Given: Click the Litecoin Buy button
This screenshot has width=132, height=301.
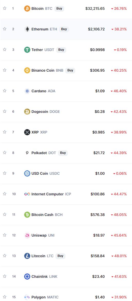Looking at the screenshot, I should click(x=60, y=256).
